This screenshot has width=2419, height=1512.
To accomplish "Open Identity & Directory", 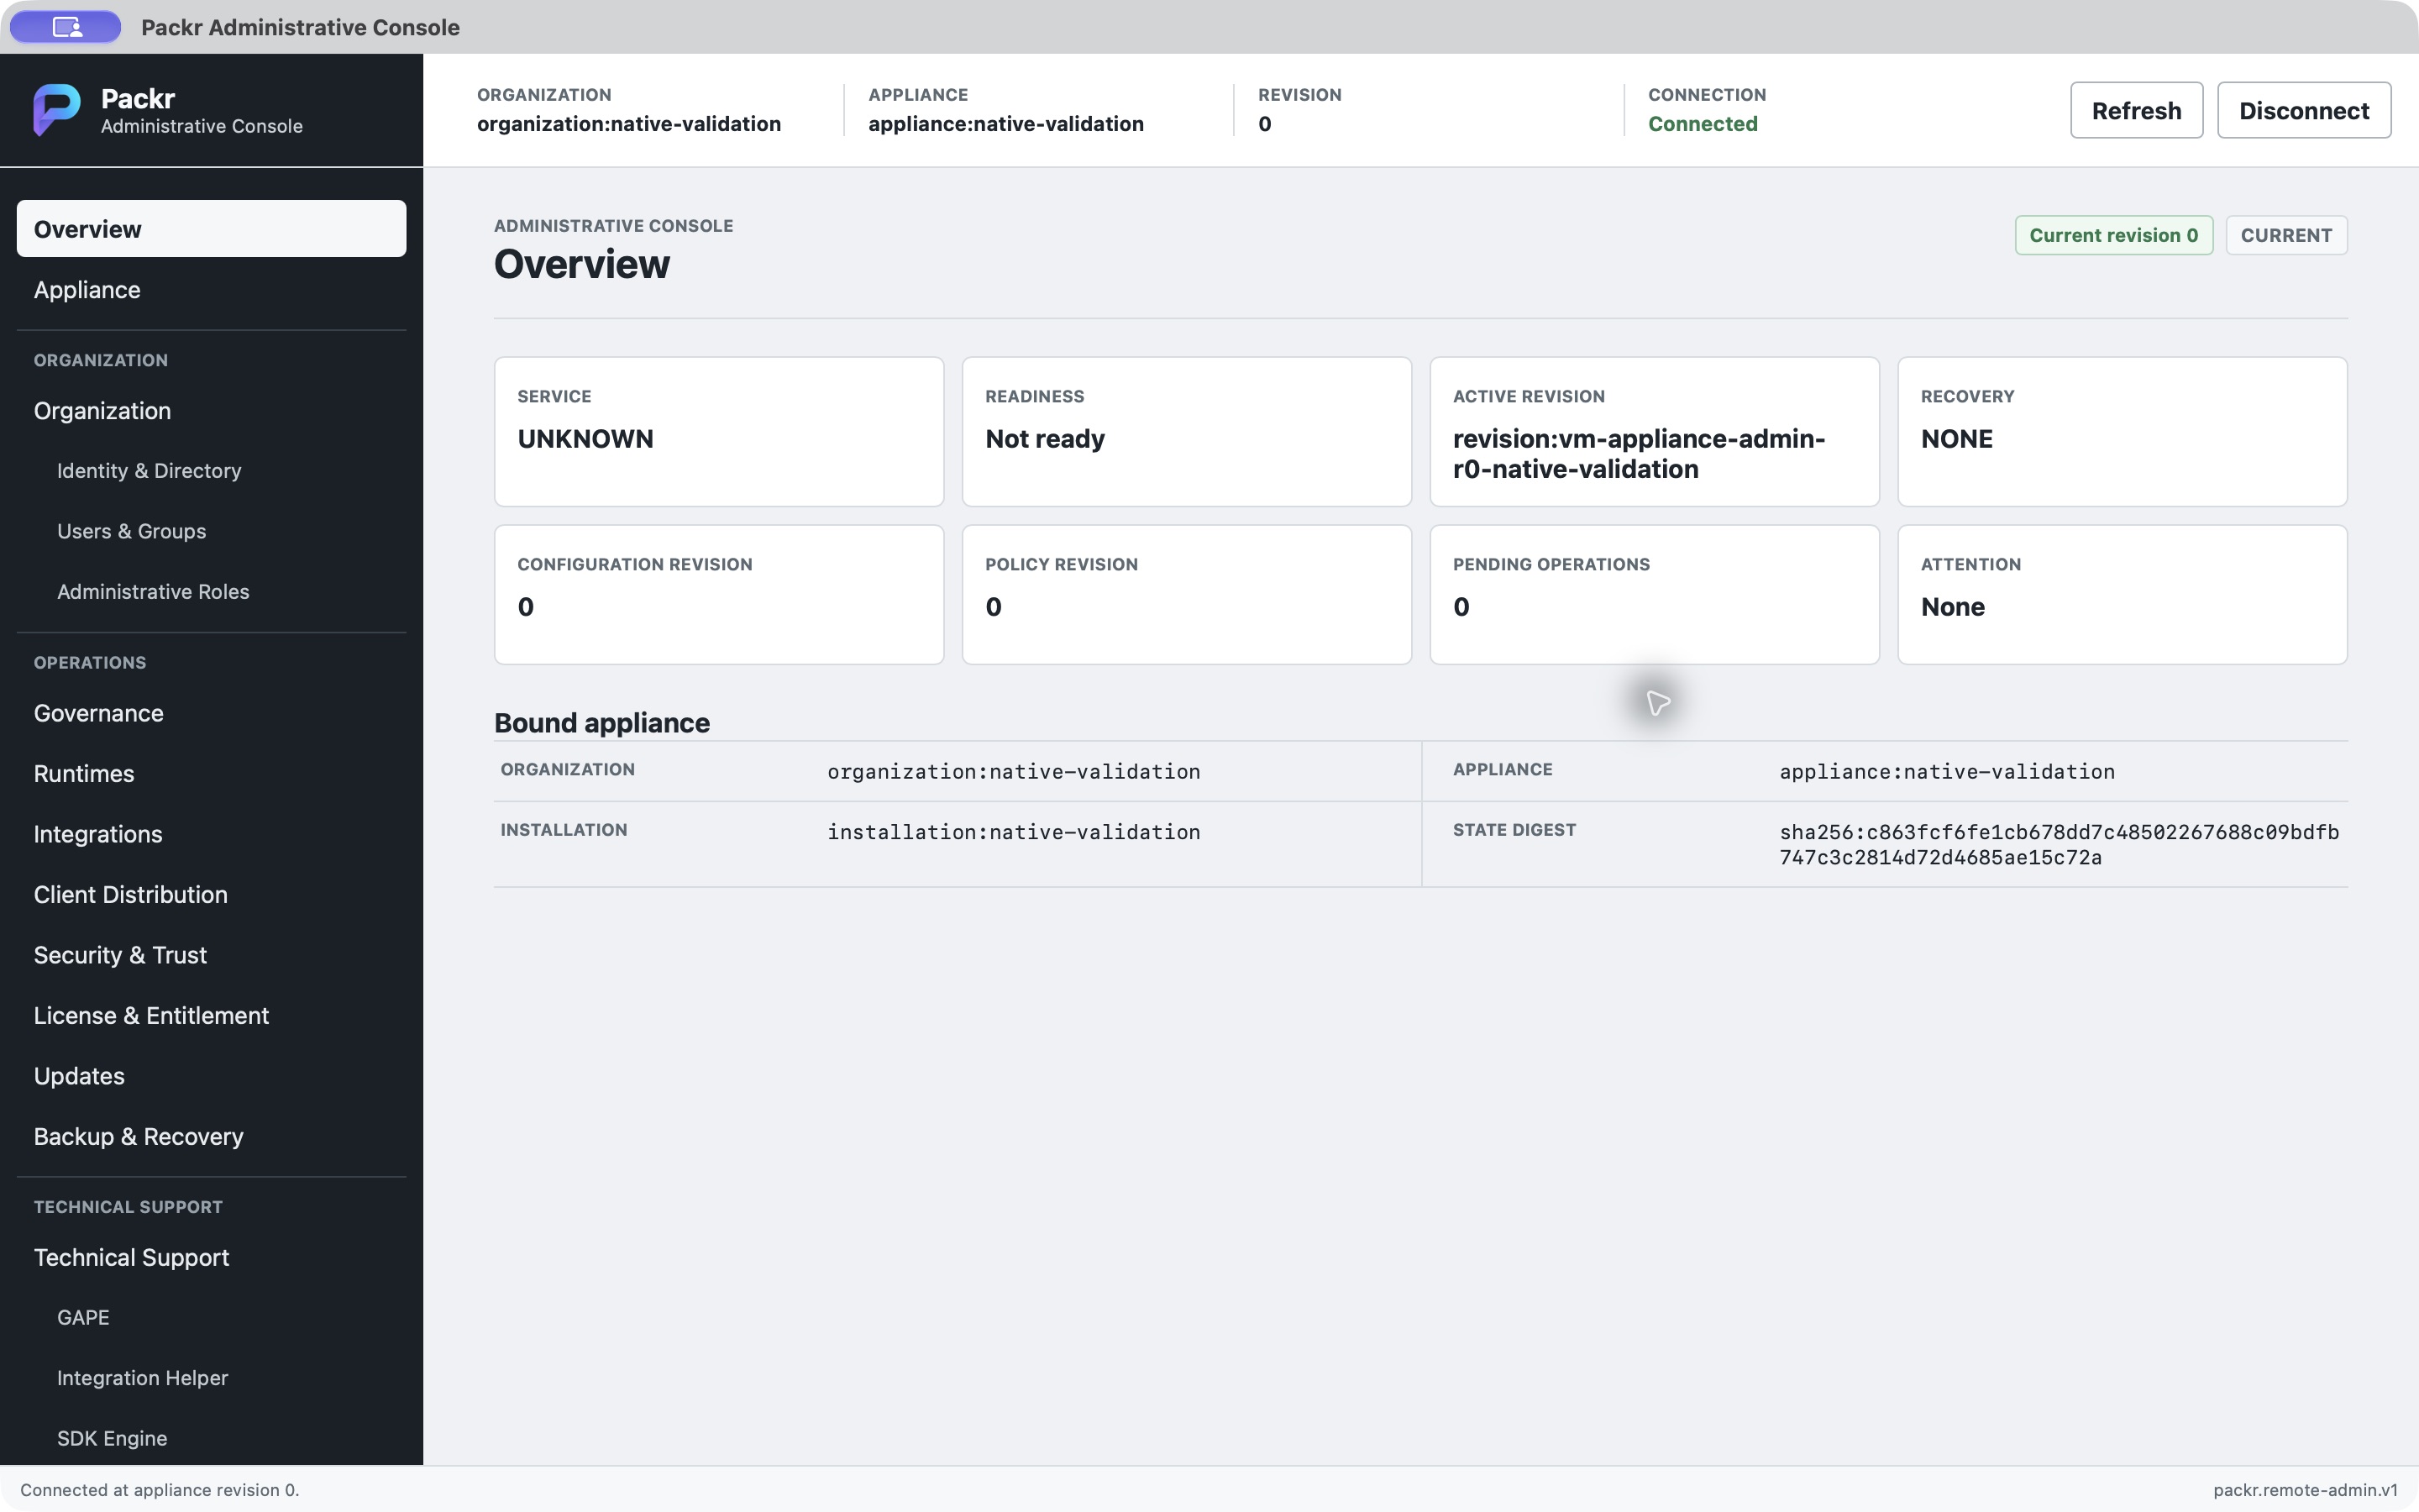I will (x=211, y=471).
